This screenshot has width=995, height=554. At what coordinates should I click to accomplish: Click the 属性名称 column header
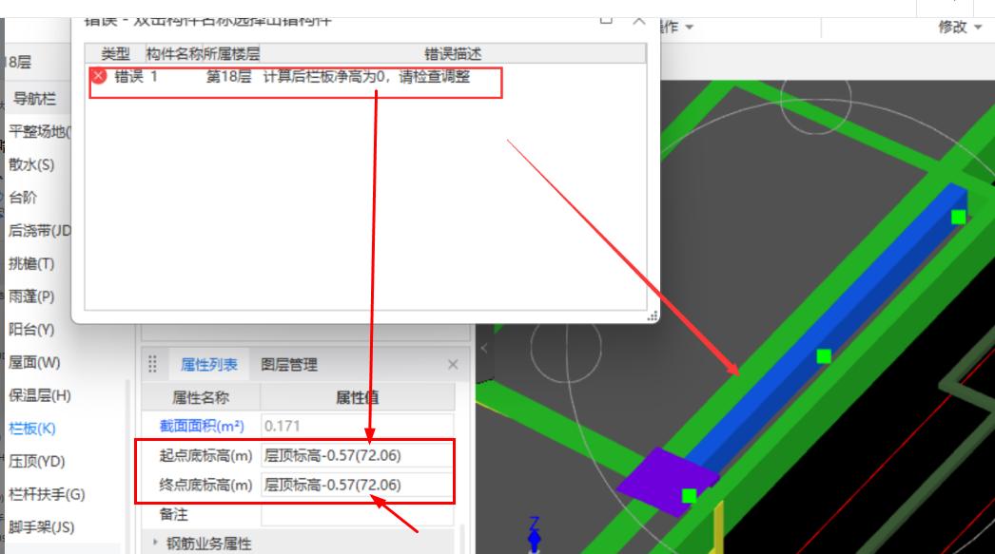(x=201, y=397)
